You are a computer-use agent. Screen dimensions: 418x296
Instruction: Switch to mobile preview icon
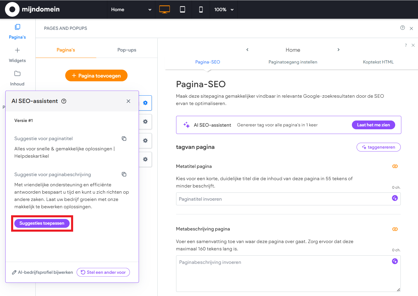coord(201,9)
